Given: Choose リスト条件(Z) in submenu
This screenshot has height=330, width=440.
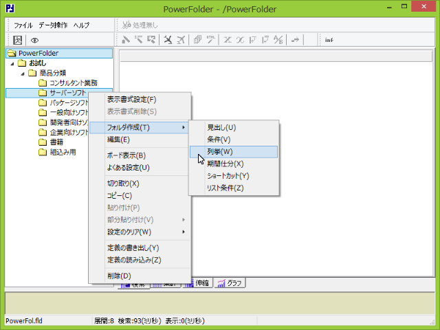Looking at the screenshot, I should pos(234,188).
